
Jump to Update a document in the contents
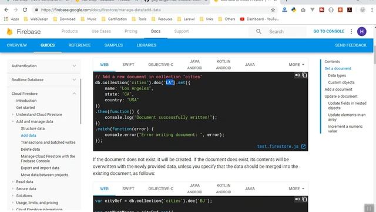(x=341, y=97)
